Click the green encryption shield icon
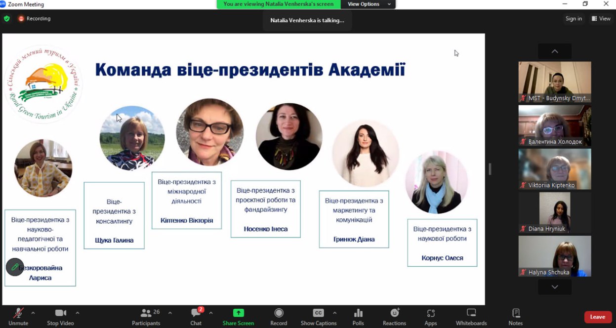Image resolution: width=616 pixels, height=328 pixels. coord(6,19)
